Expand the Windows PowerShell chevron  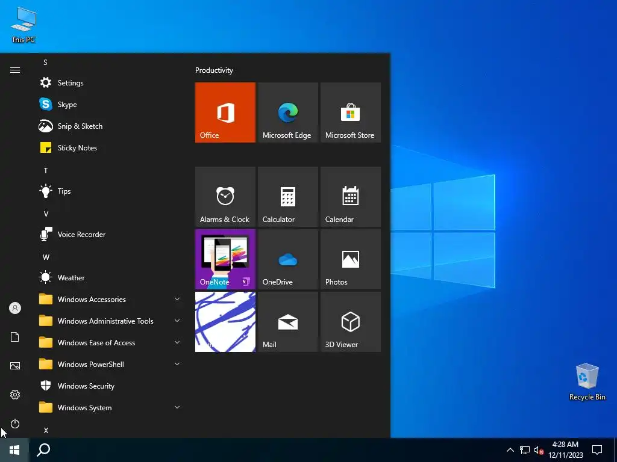[x=177, y=364]
